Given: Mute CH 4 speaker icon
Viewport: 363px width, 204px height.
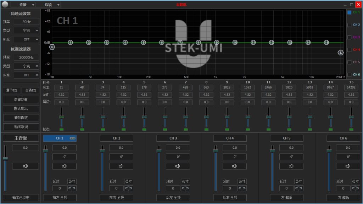Looking at the screenshot, I should 235,166.
